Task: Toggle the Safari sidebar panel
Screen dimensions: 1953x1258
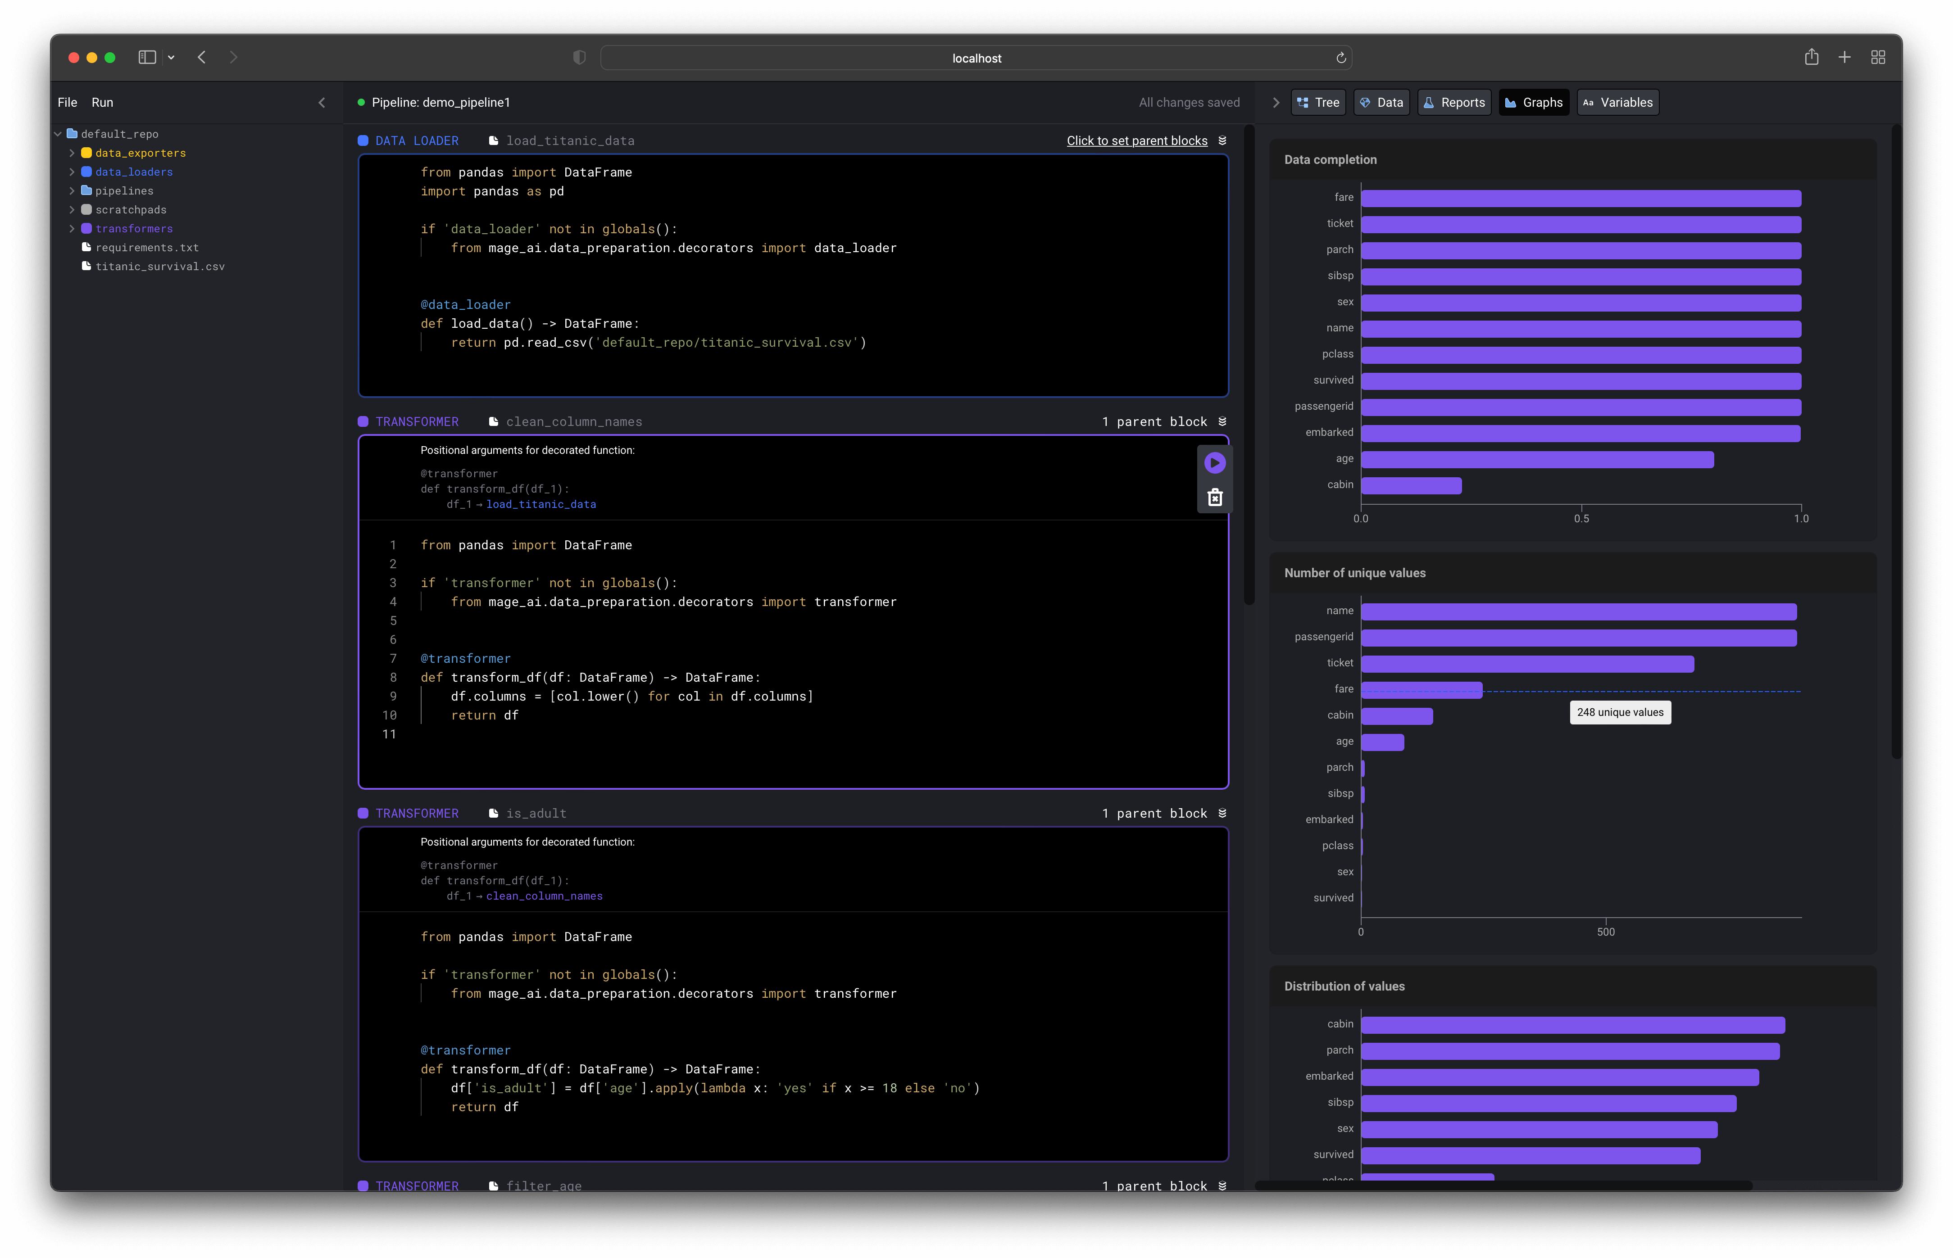Action: click(147, 57)
